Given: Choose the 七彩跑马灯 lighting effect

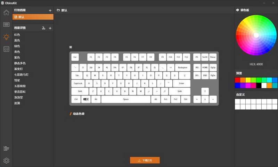Looking at the screenshot, I should pos(21,74).
